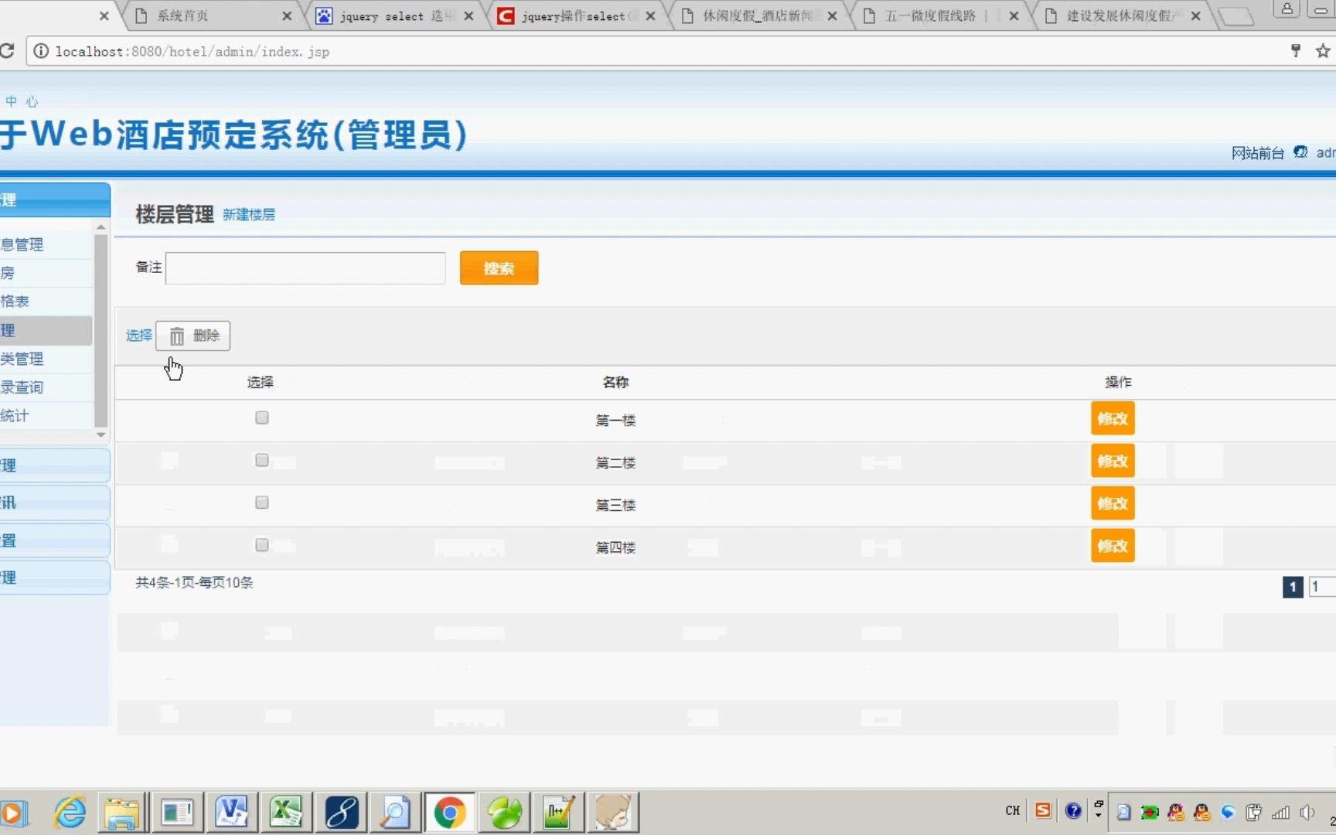
Task: Launch Microsoft Excel from the taskbar
Action: point(286,812)
